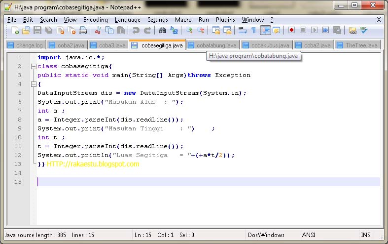
Task: Open Find using the binoculars icon
Action: [162, 30]
